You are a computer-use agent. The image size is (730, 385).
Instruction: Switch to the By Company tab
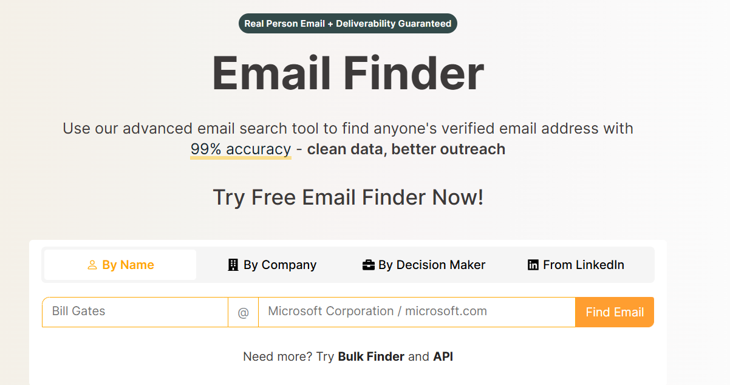coord(271,264)
